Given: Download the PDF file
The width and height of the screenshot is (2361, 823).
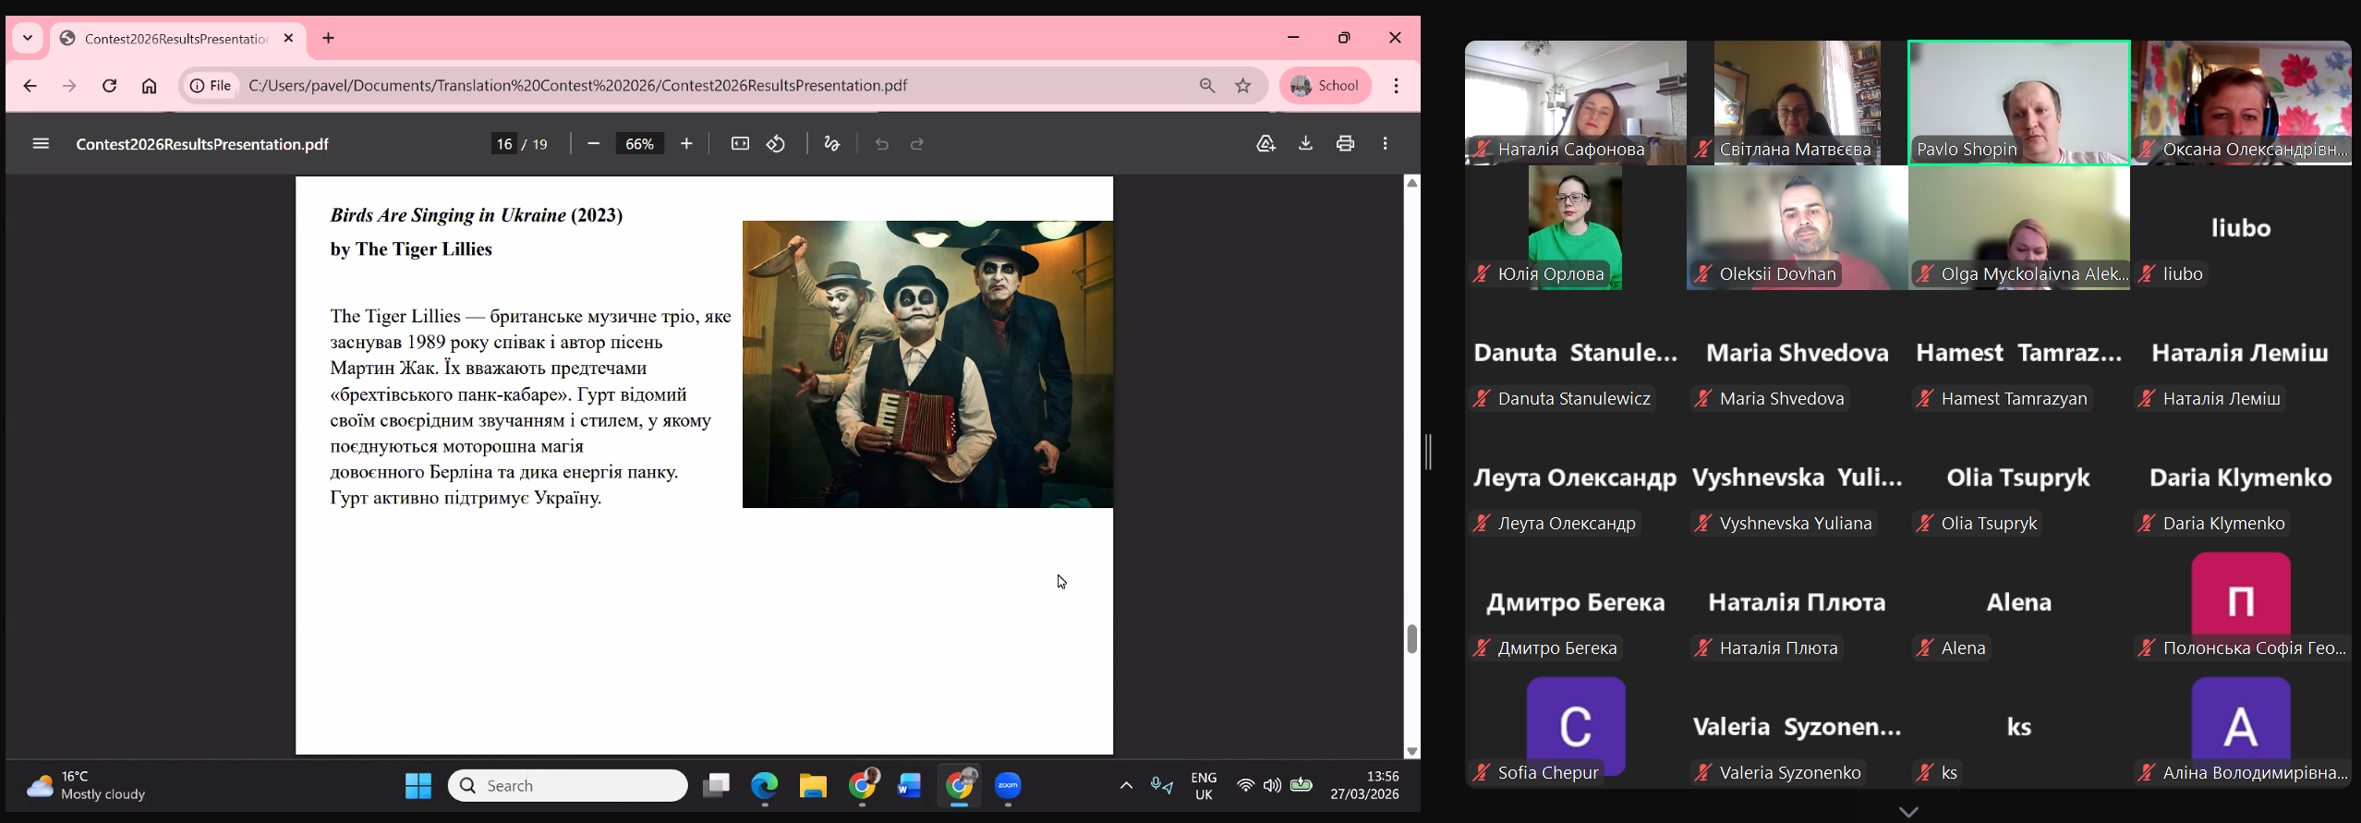Looking at the screenshot, I should click(1305, 144).
